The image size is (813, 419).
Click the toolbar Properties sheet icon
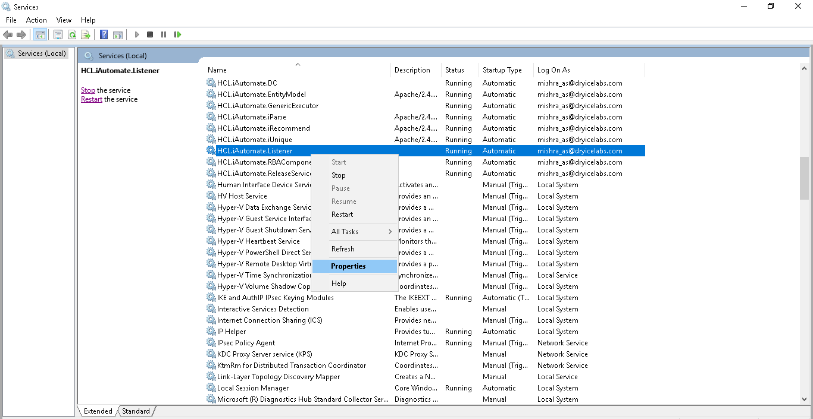click(x=58, y=35)
